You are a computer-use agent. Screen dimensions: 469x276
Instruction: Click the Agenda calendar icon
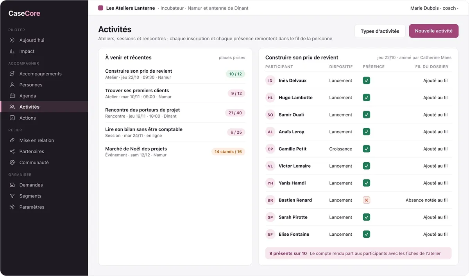[12, 96]
